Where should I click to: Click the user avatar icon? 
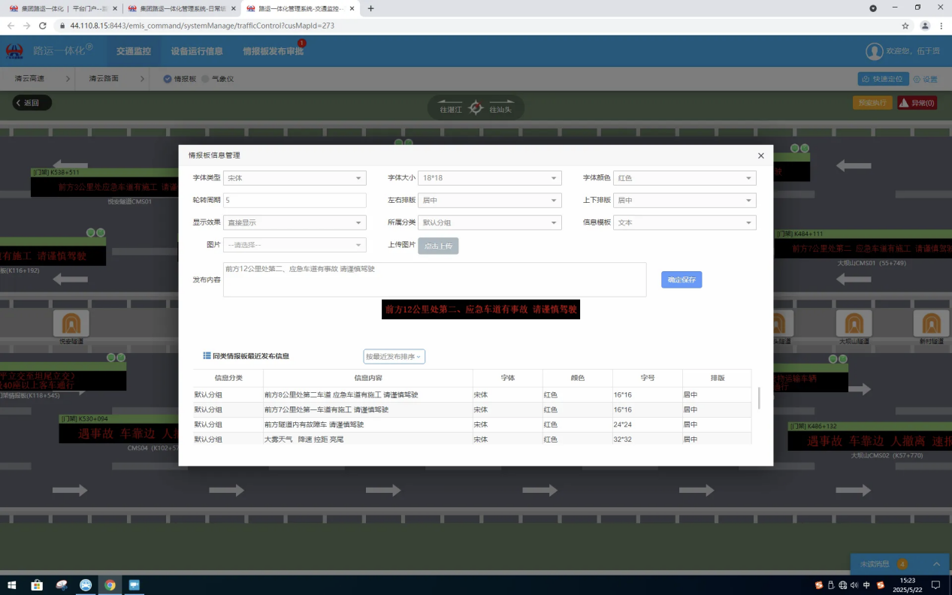coord(874,51)
